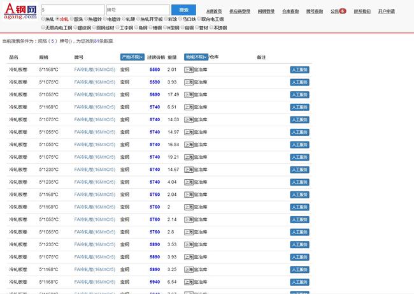
Task: Click the price 5690
Action: pyautogui.click(x=155, y=94)
